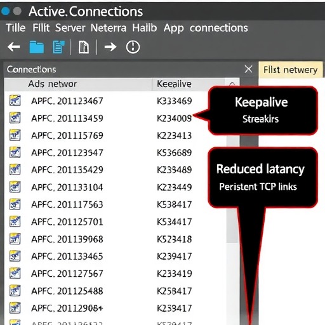Close the Connections panel
The height and width of the screenshot is (325, 325).
[248, 69]
